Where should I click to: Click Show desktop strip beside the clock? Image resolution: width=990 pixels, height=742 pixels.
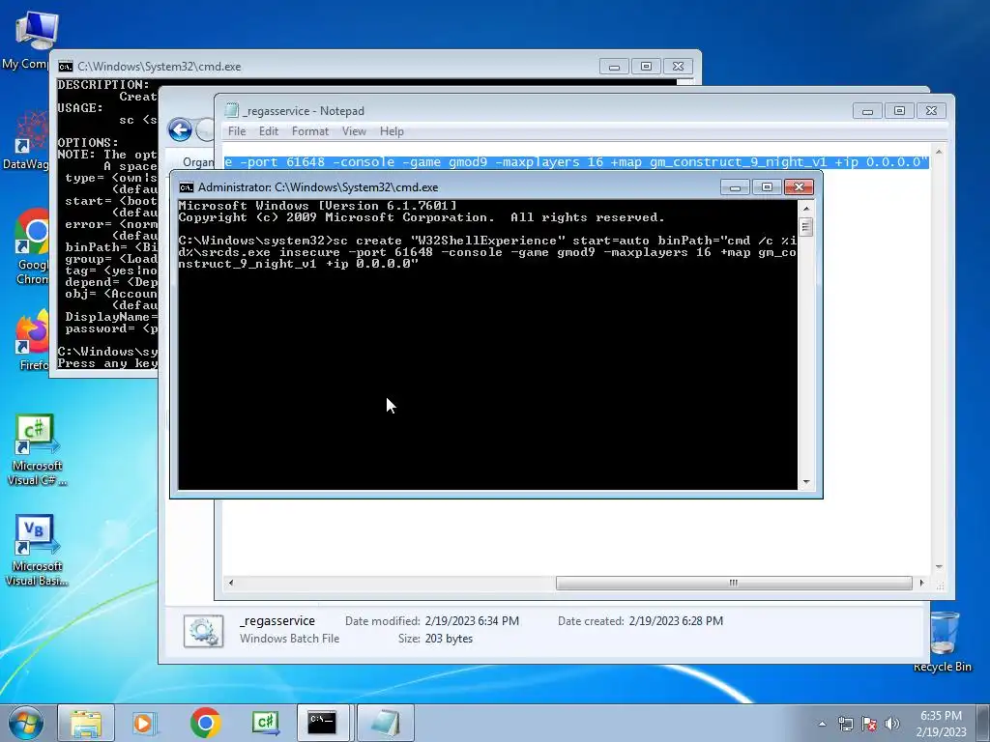983,724
